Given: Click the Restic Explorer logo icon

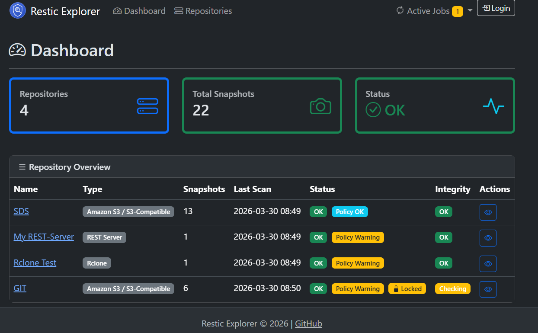Looking at the screenshot, I should coord(17,10).
